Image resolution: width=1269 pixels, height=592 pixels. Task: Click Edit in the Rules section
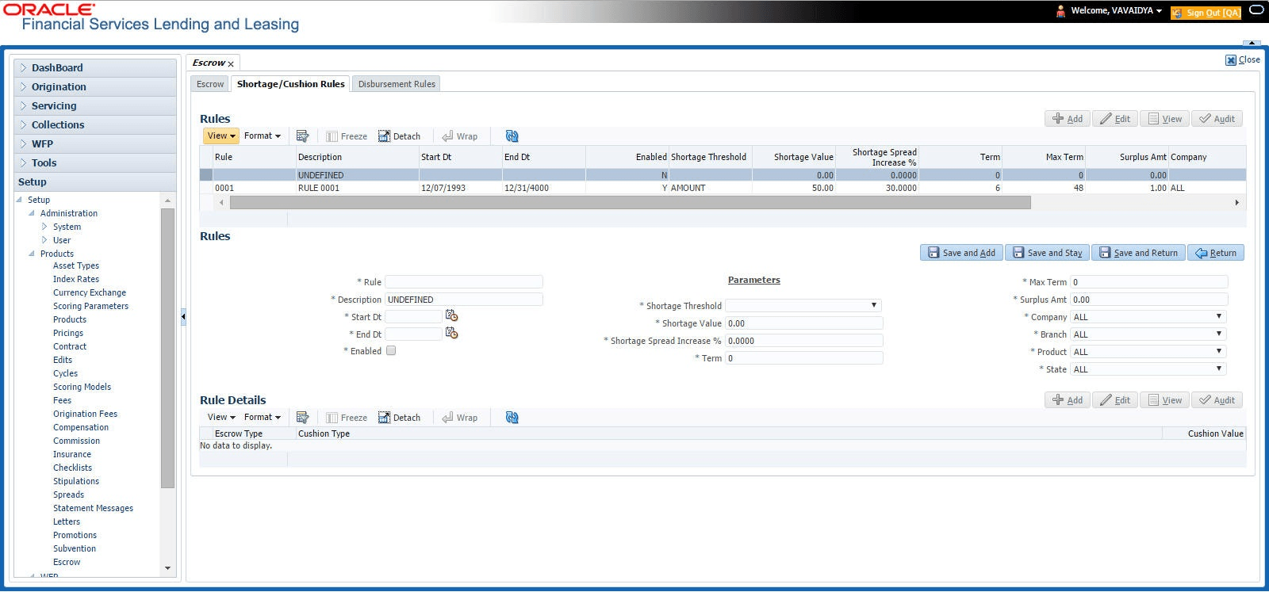[x=1115, y=119]
